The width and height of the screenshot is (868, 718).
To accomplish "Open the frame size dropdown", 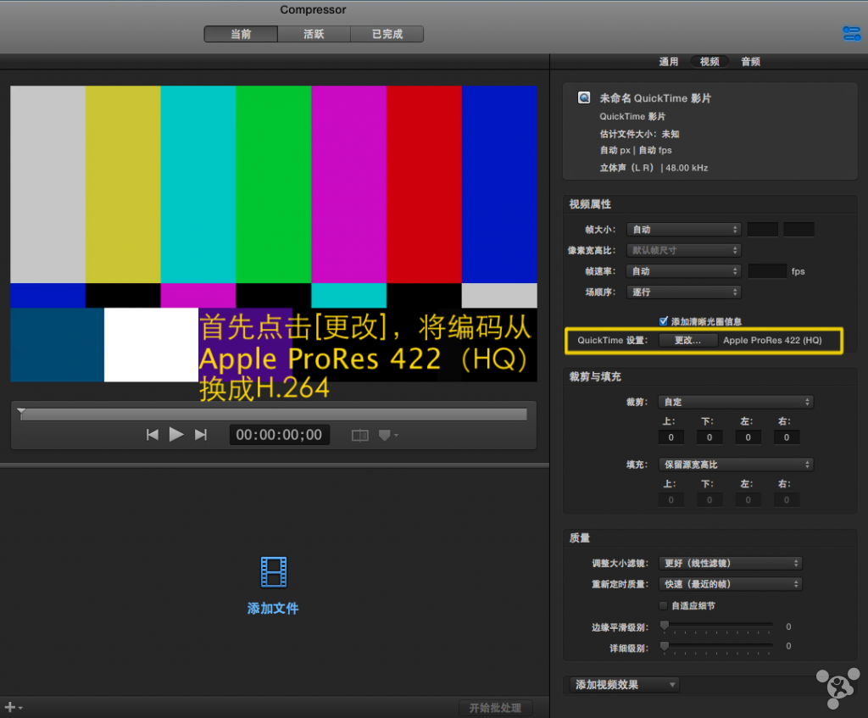I will point(683,230).
